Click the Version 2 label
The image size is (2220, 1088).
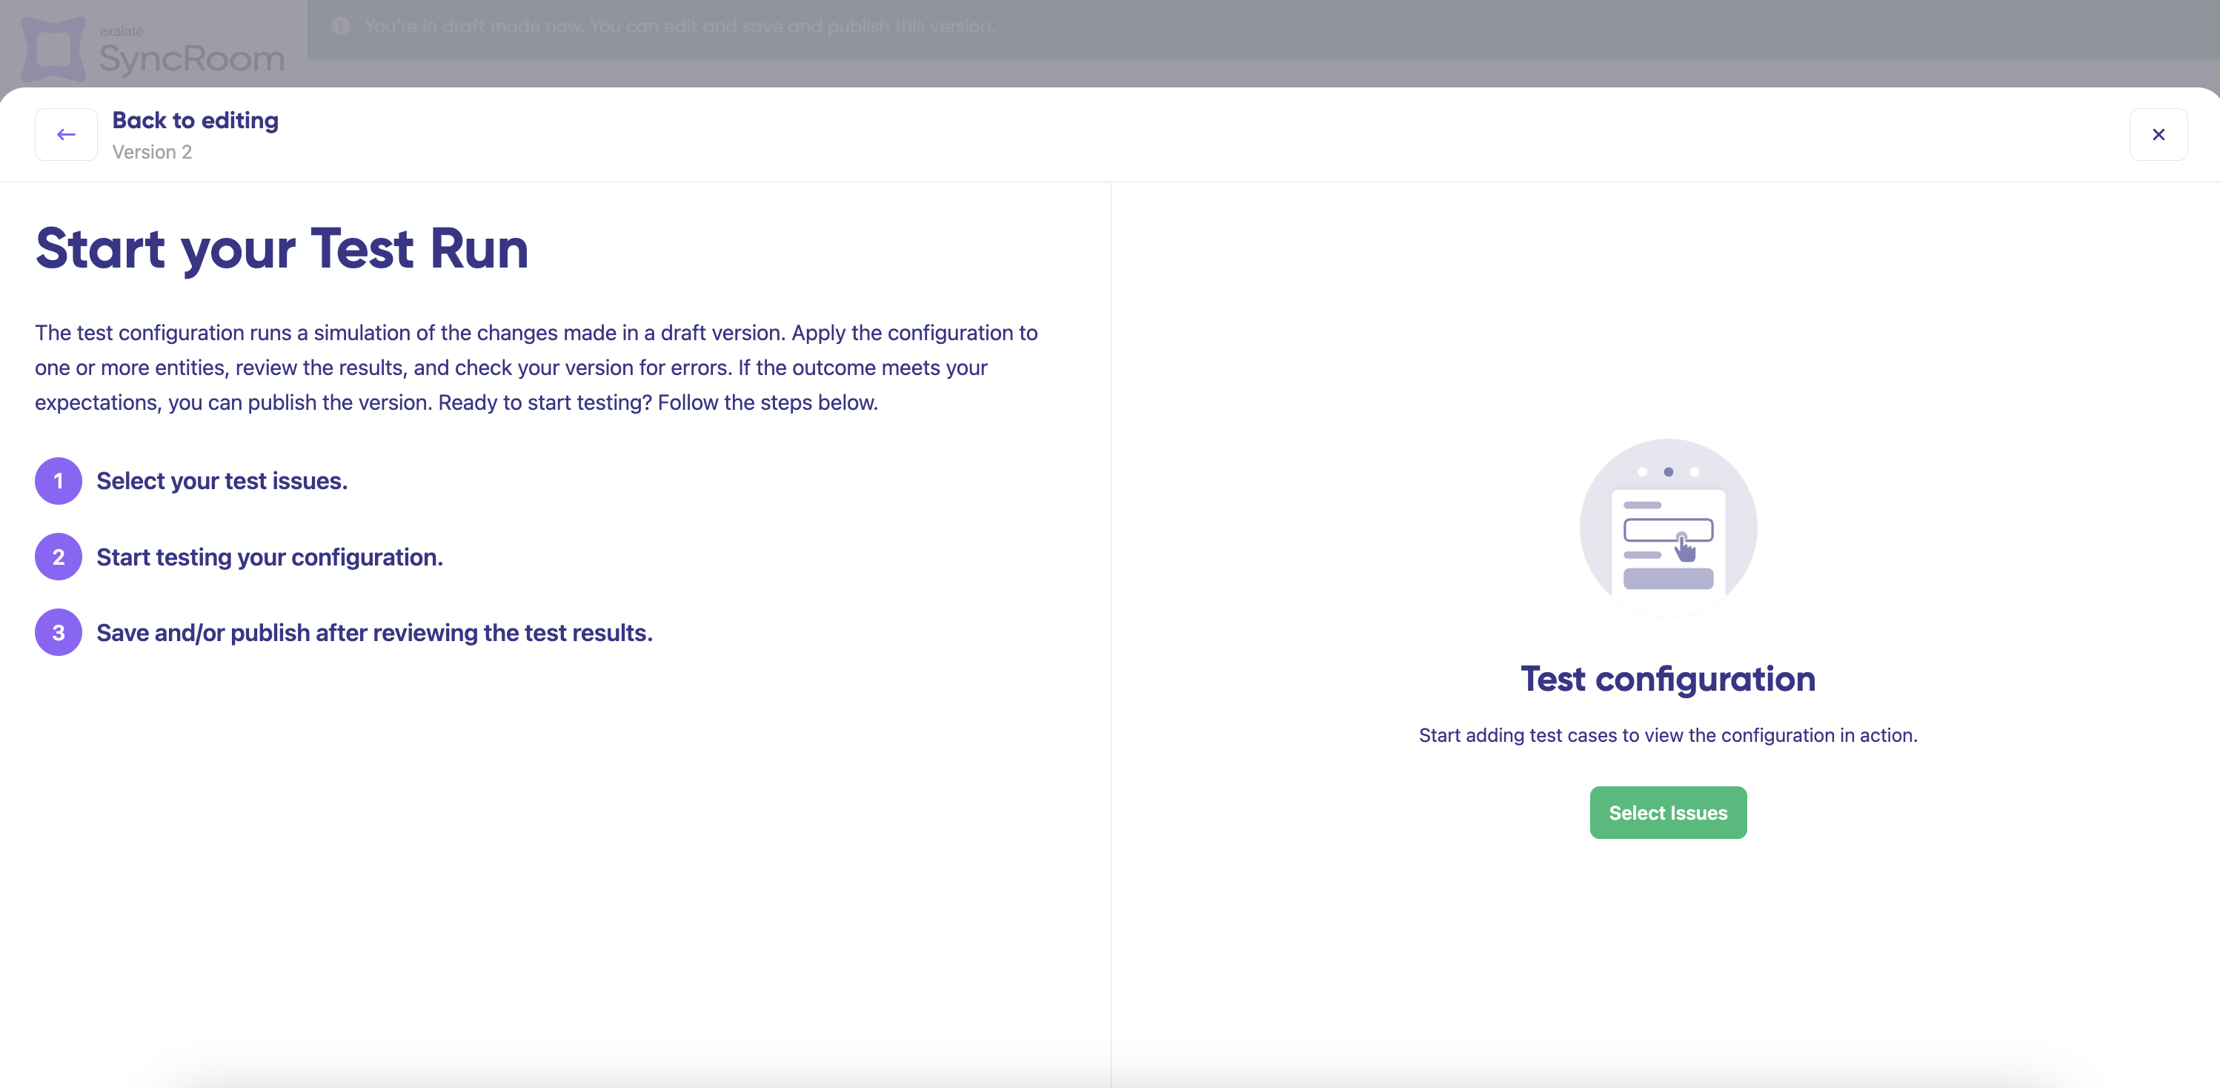coord(152,152)
